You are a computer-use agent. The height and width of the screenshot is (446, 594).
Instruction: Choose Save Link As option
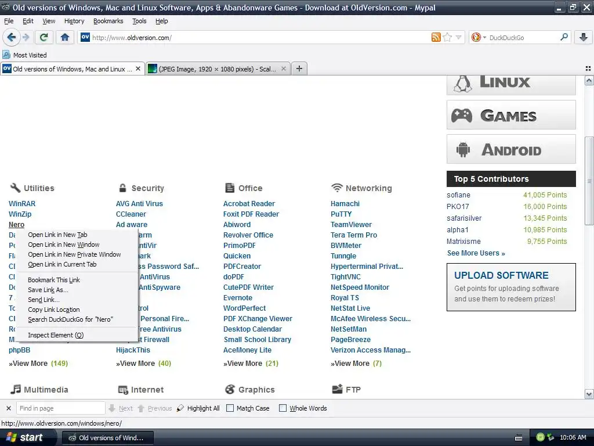pos(48,290)
